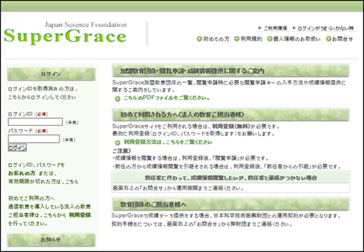Focus the パスワード input field
364x252 pixels.
click(x=34, y=139)
